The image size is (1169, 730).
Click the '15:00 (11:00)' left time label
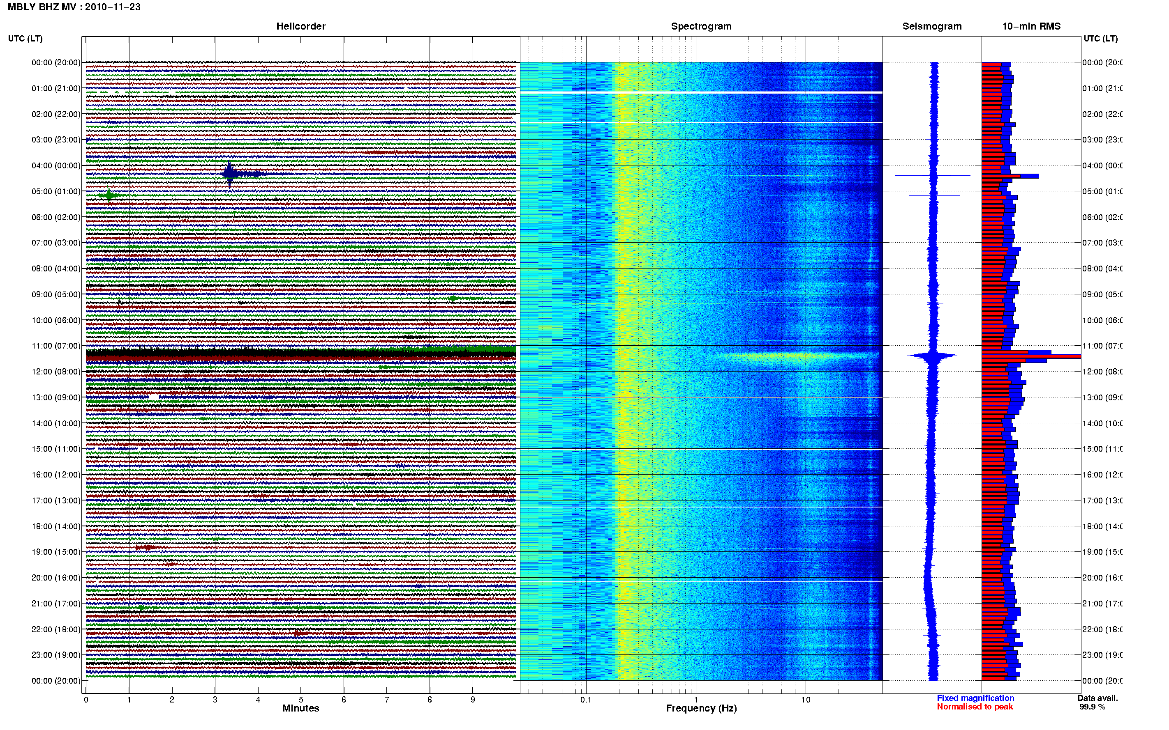(x=56, y=448)
